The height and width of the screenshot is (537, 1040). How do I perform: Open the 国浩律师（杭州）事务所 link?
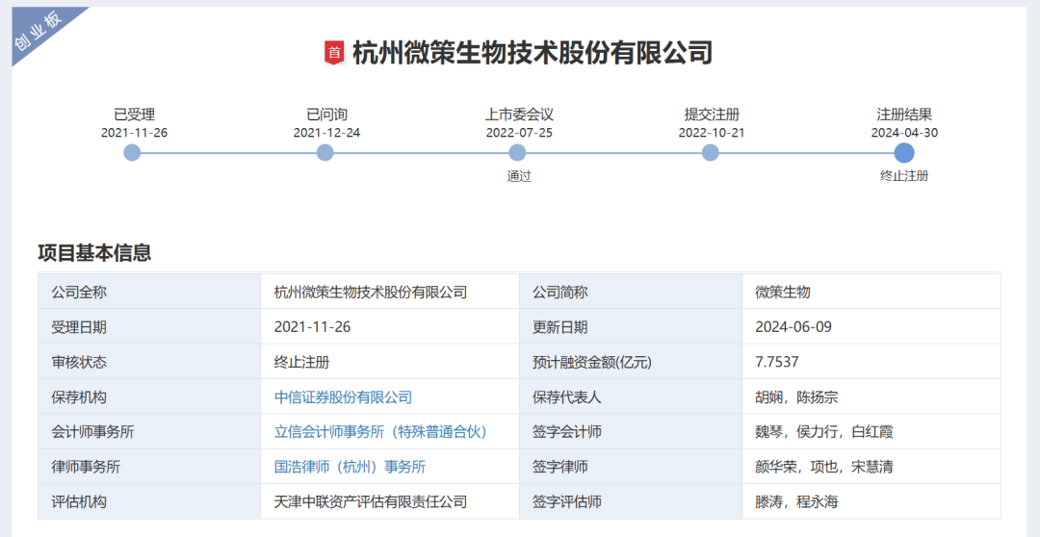pyautogui.click(x=350, y=467)
